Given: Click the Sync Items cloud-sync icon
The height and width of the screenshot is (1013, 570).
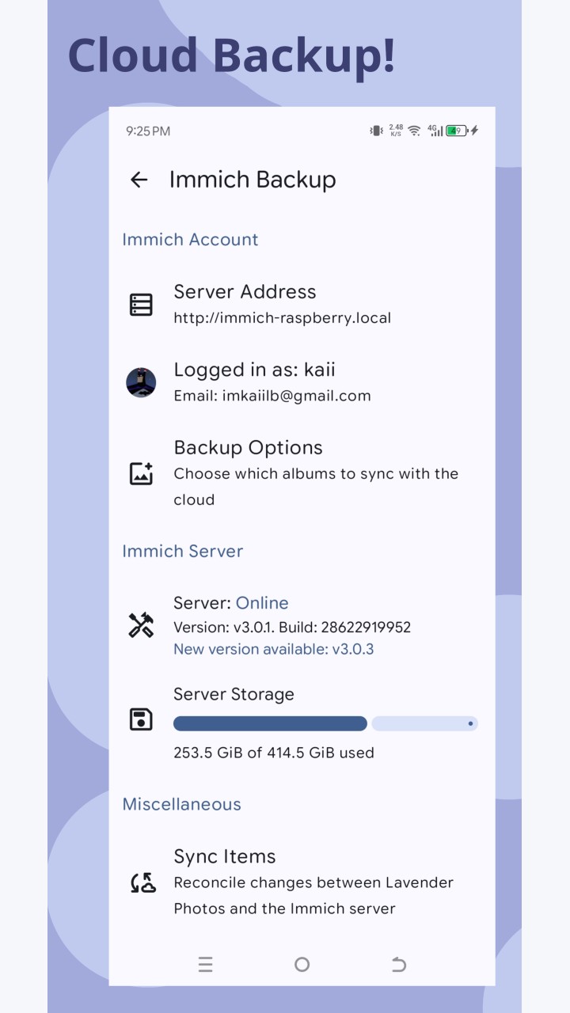Looking at the screenshot, I should point(143,882).
